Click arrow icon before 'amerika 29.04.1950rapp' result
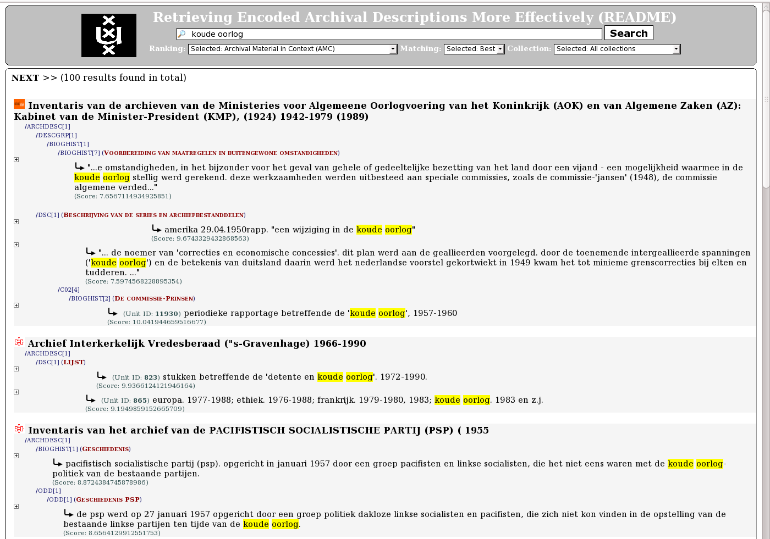This screenshot has height=539, width=770. [157, 229]
